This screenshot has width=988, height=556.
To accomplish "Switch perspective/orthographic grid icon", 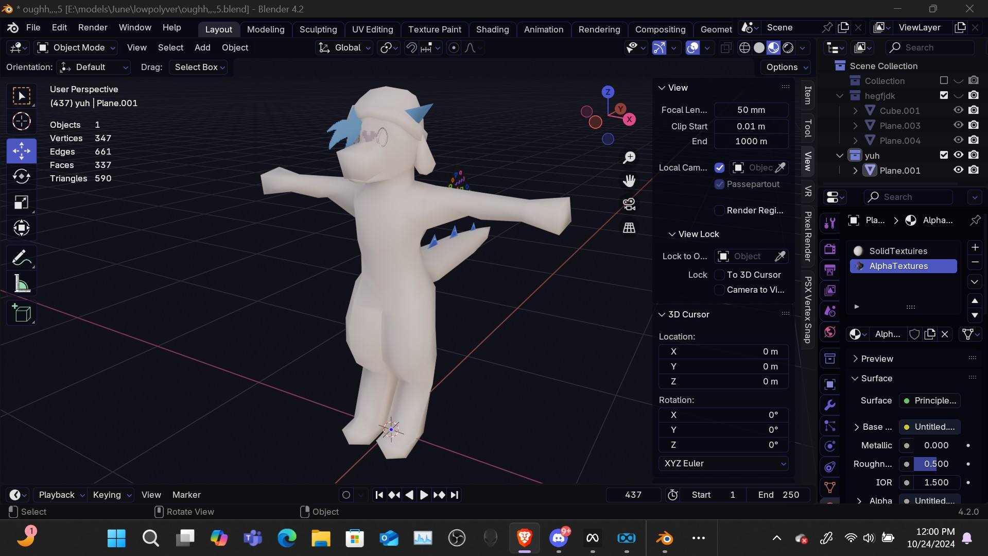I will 629,227.
